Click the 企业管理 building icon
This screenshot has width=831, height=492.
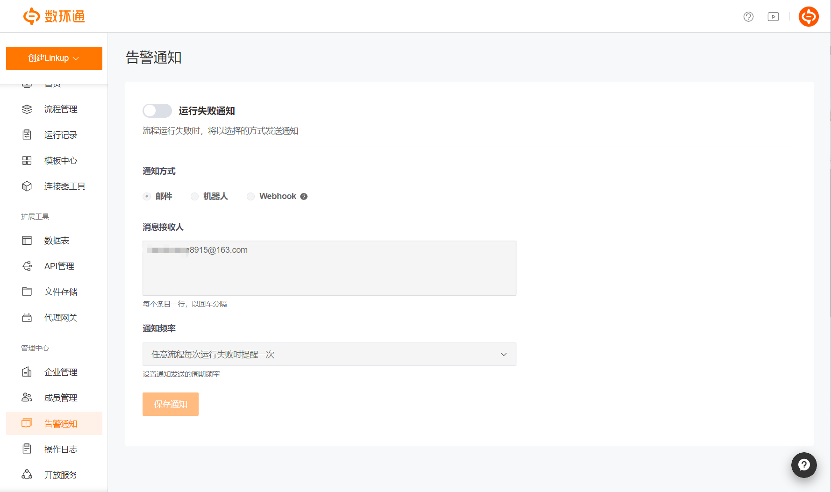pyautogui.click(x=27, y=372)
